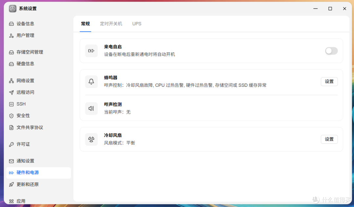Click the 硬件和电源 power icon in sidebar
This screenshot has width=354, height=207.
click(11, 173)
